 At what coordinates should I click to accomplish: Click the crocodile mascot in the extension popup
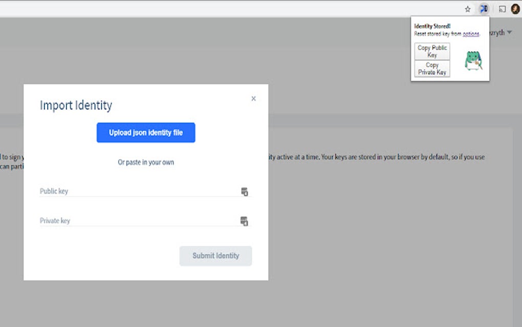(x=472, y=60)
